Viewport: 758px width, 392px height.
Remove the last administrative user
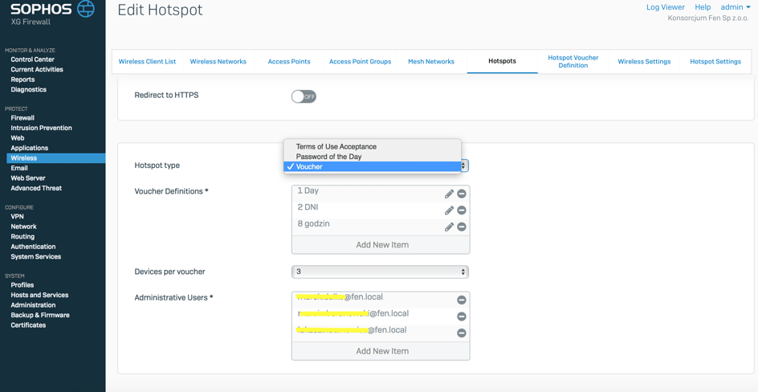pos(462,333)
